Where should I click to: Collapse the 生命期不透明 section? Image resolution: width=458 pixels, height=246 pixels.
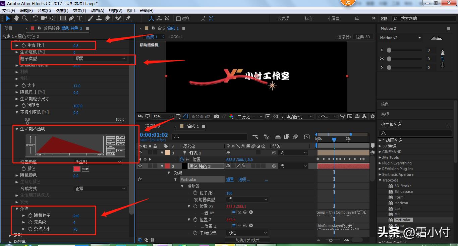coord(17,129)
